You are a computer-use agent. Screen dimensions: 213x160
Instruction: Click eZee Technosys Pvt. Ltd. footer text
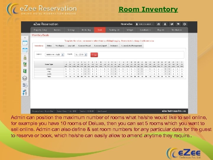(174, 111)
